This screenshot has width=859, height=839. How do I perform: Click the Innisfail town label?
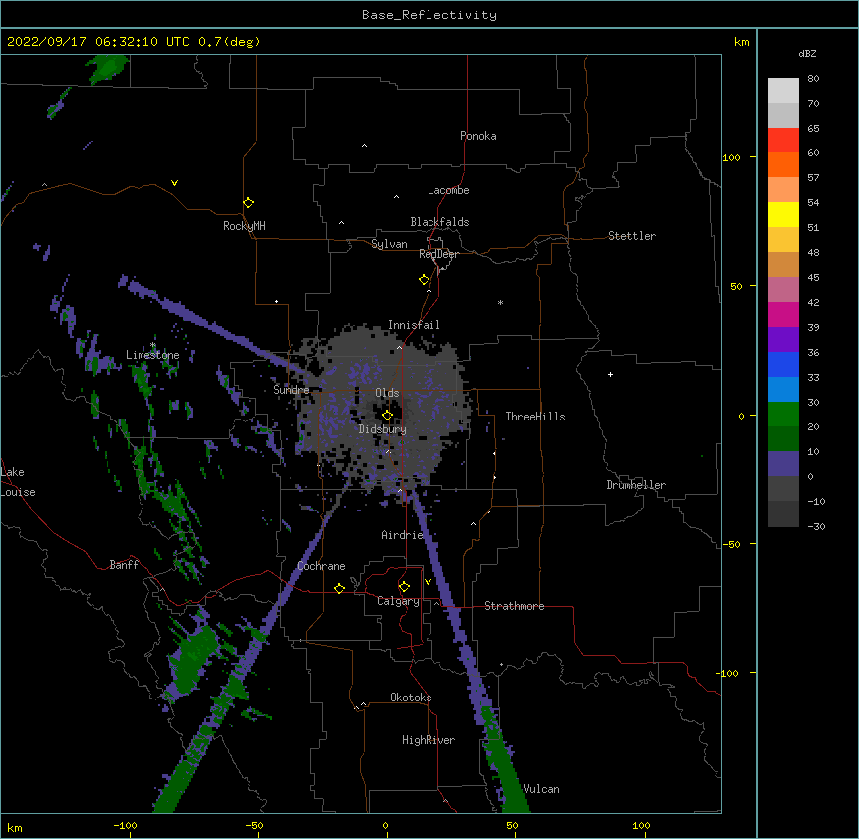pos(414,325)
